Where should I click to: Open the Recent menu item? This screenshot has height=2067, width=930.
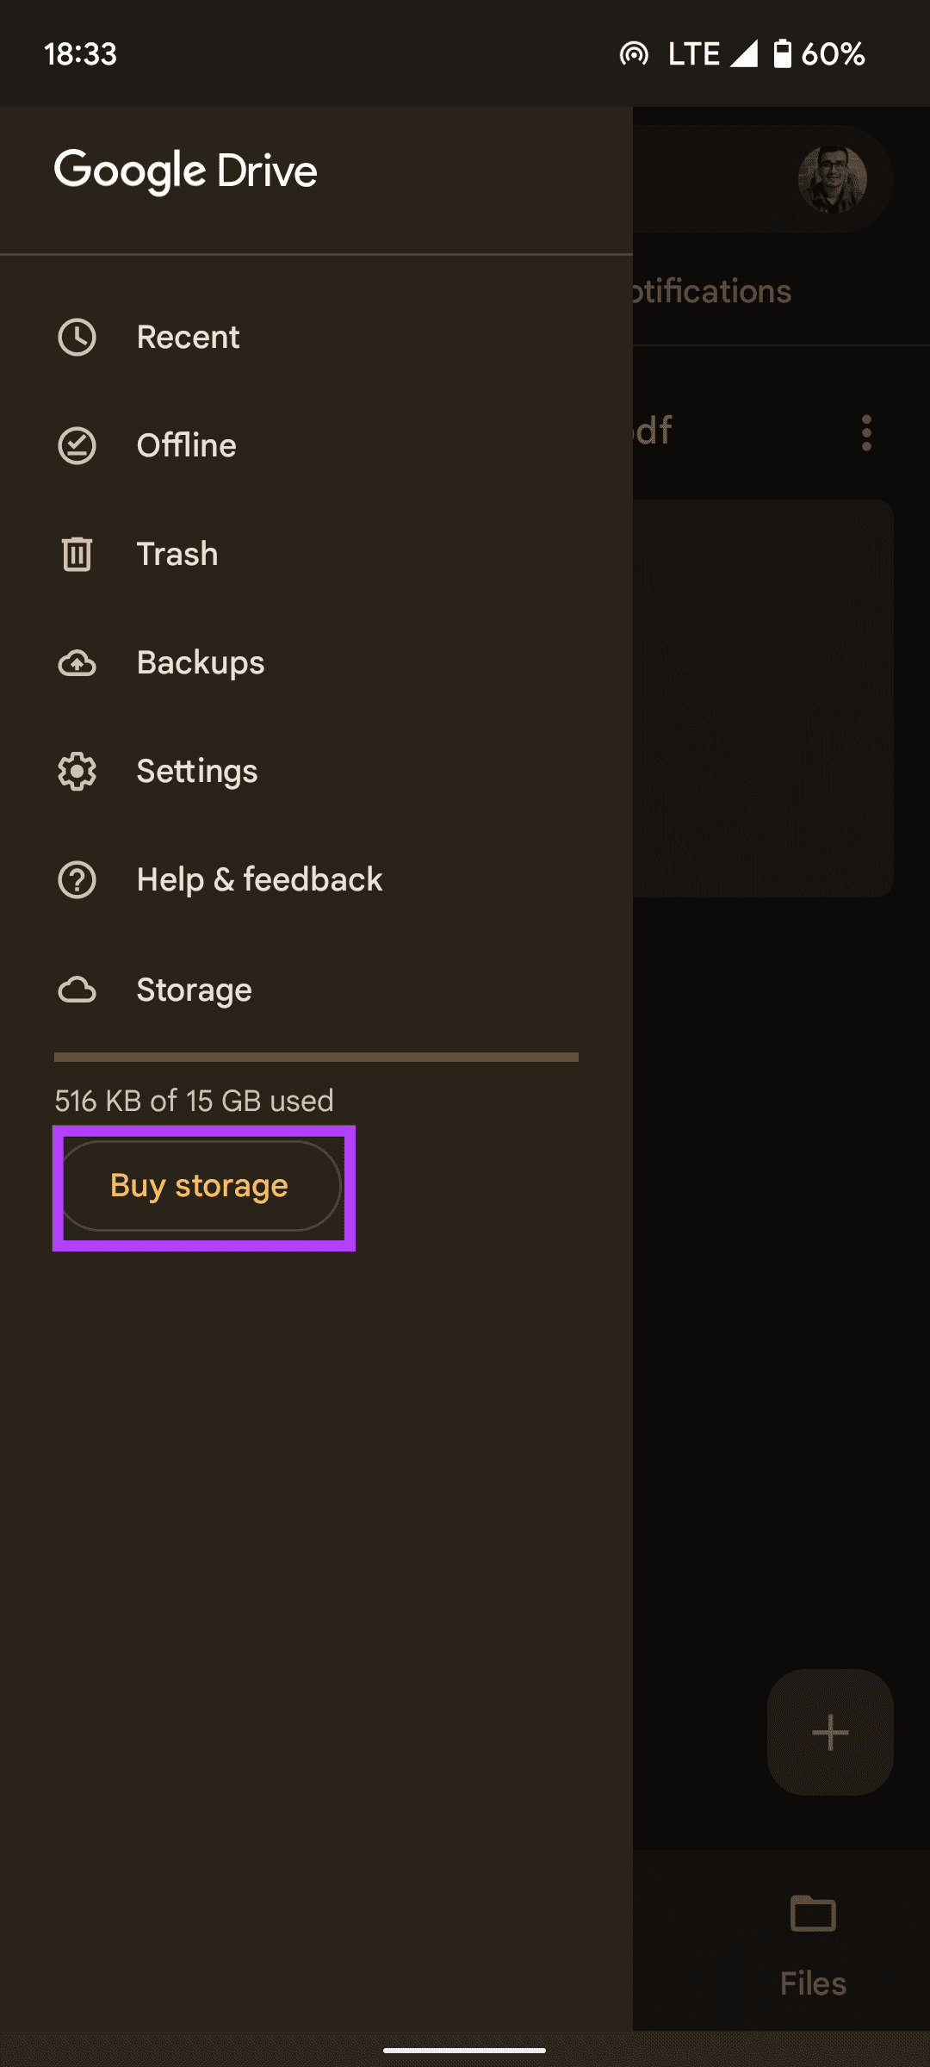click(188, 338)
